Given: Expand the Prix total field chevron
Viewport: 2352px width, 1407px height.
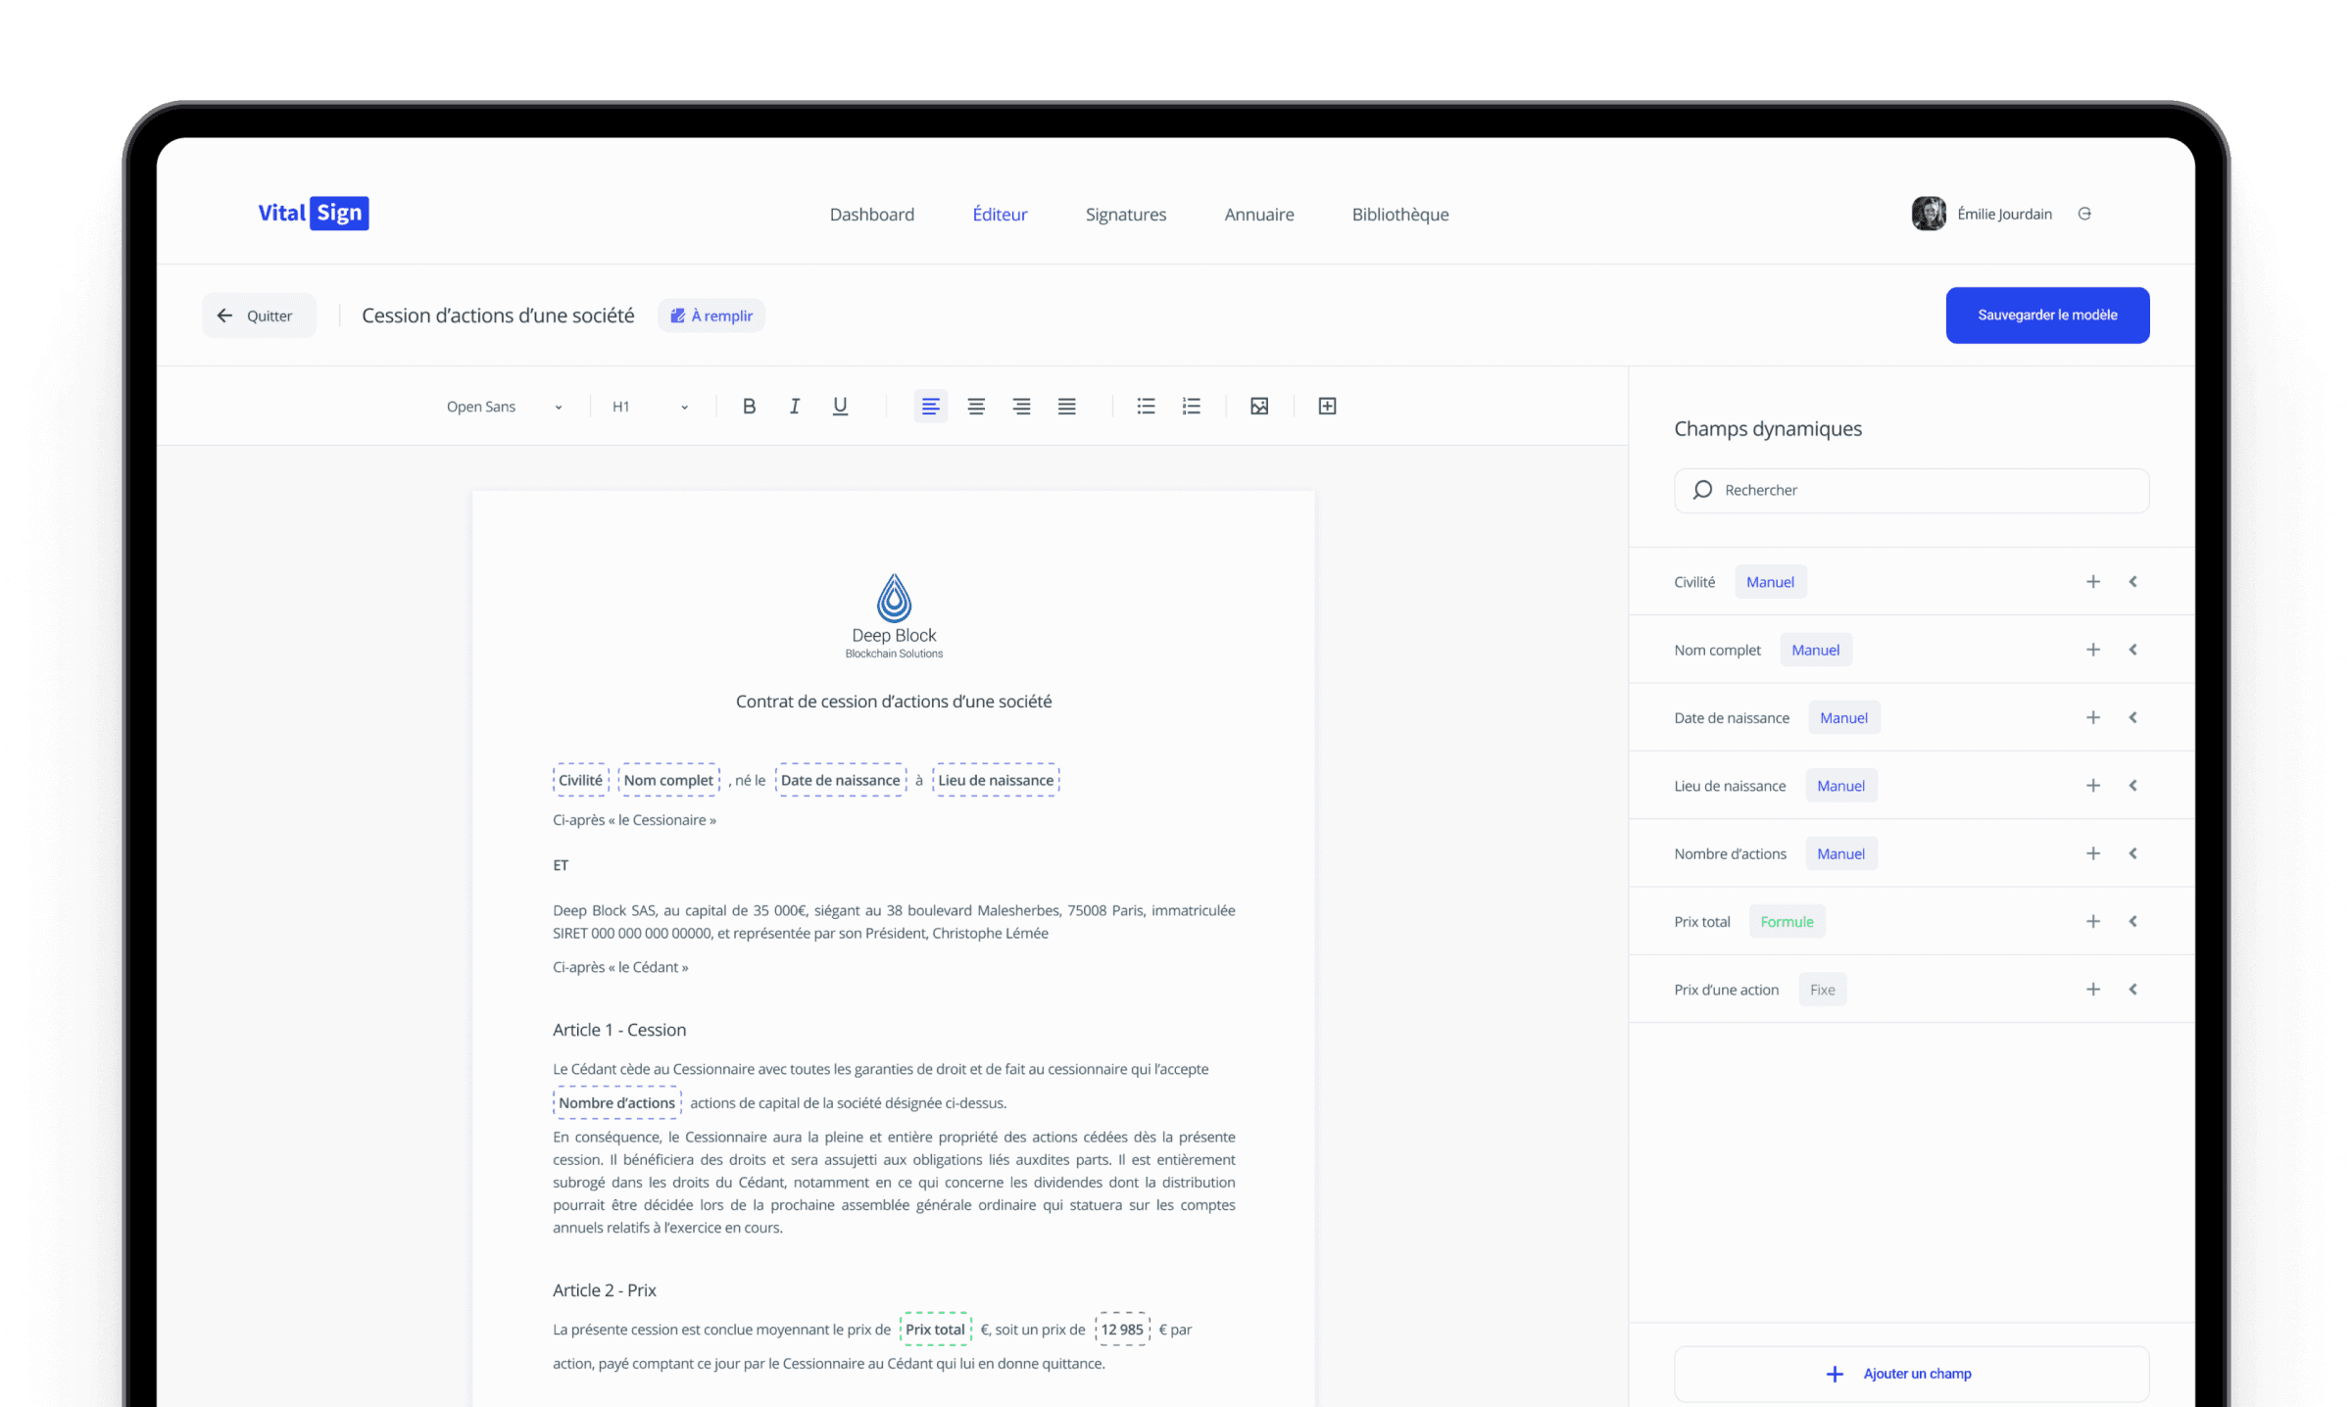Looking at the screenshot, I should tap(2133, 921).
